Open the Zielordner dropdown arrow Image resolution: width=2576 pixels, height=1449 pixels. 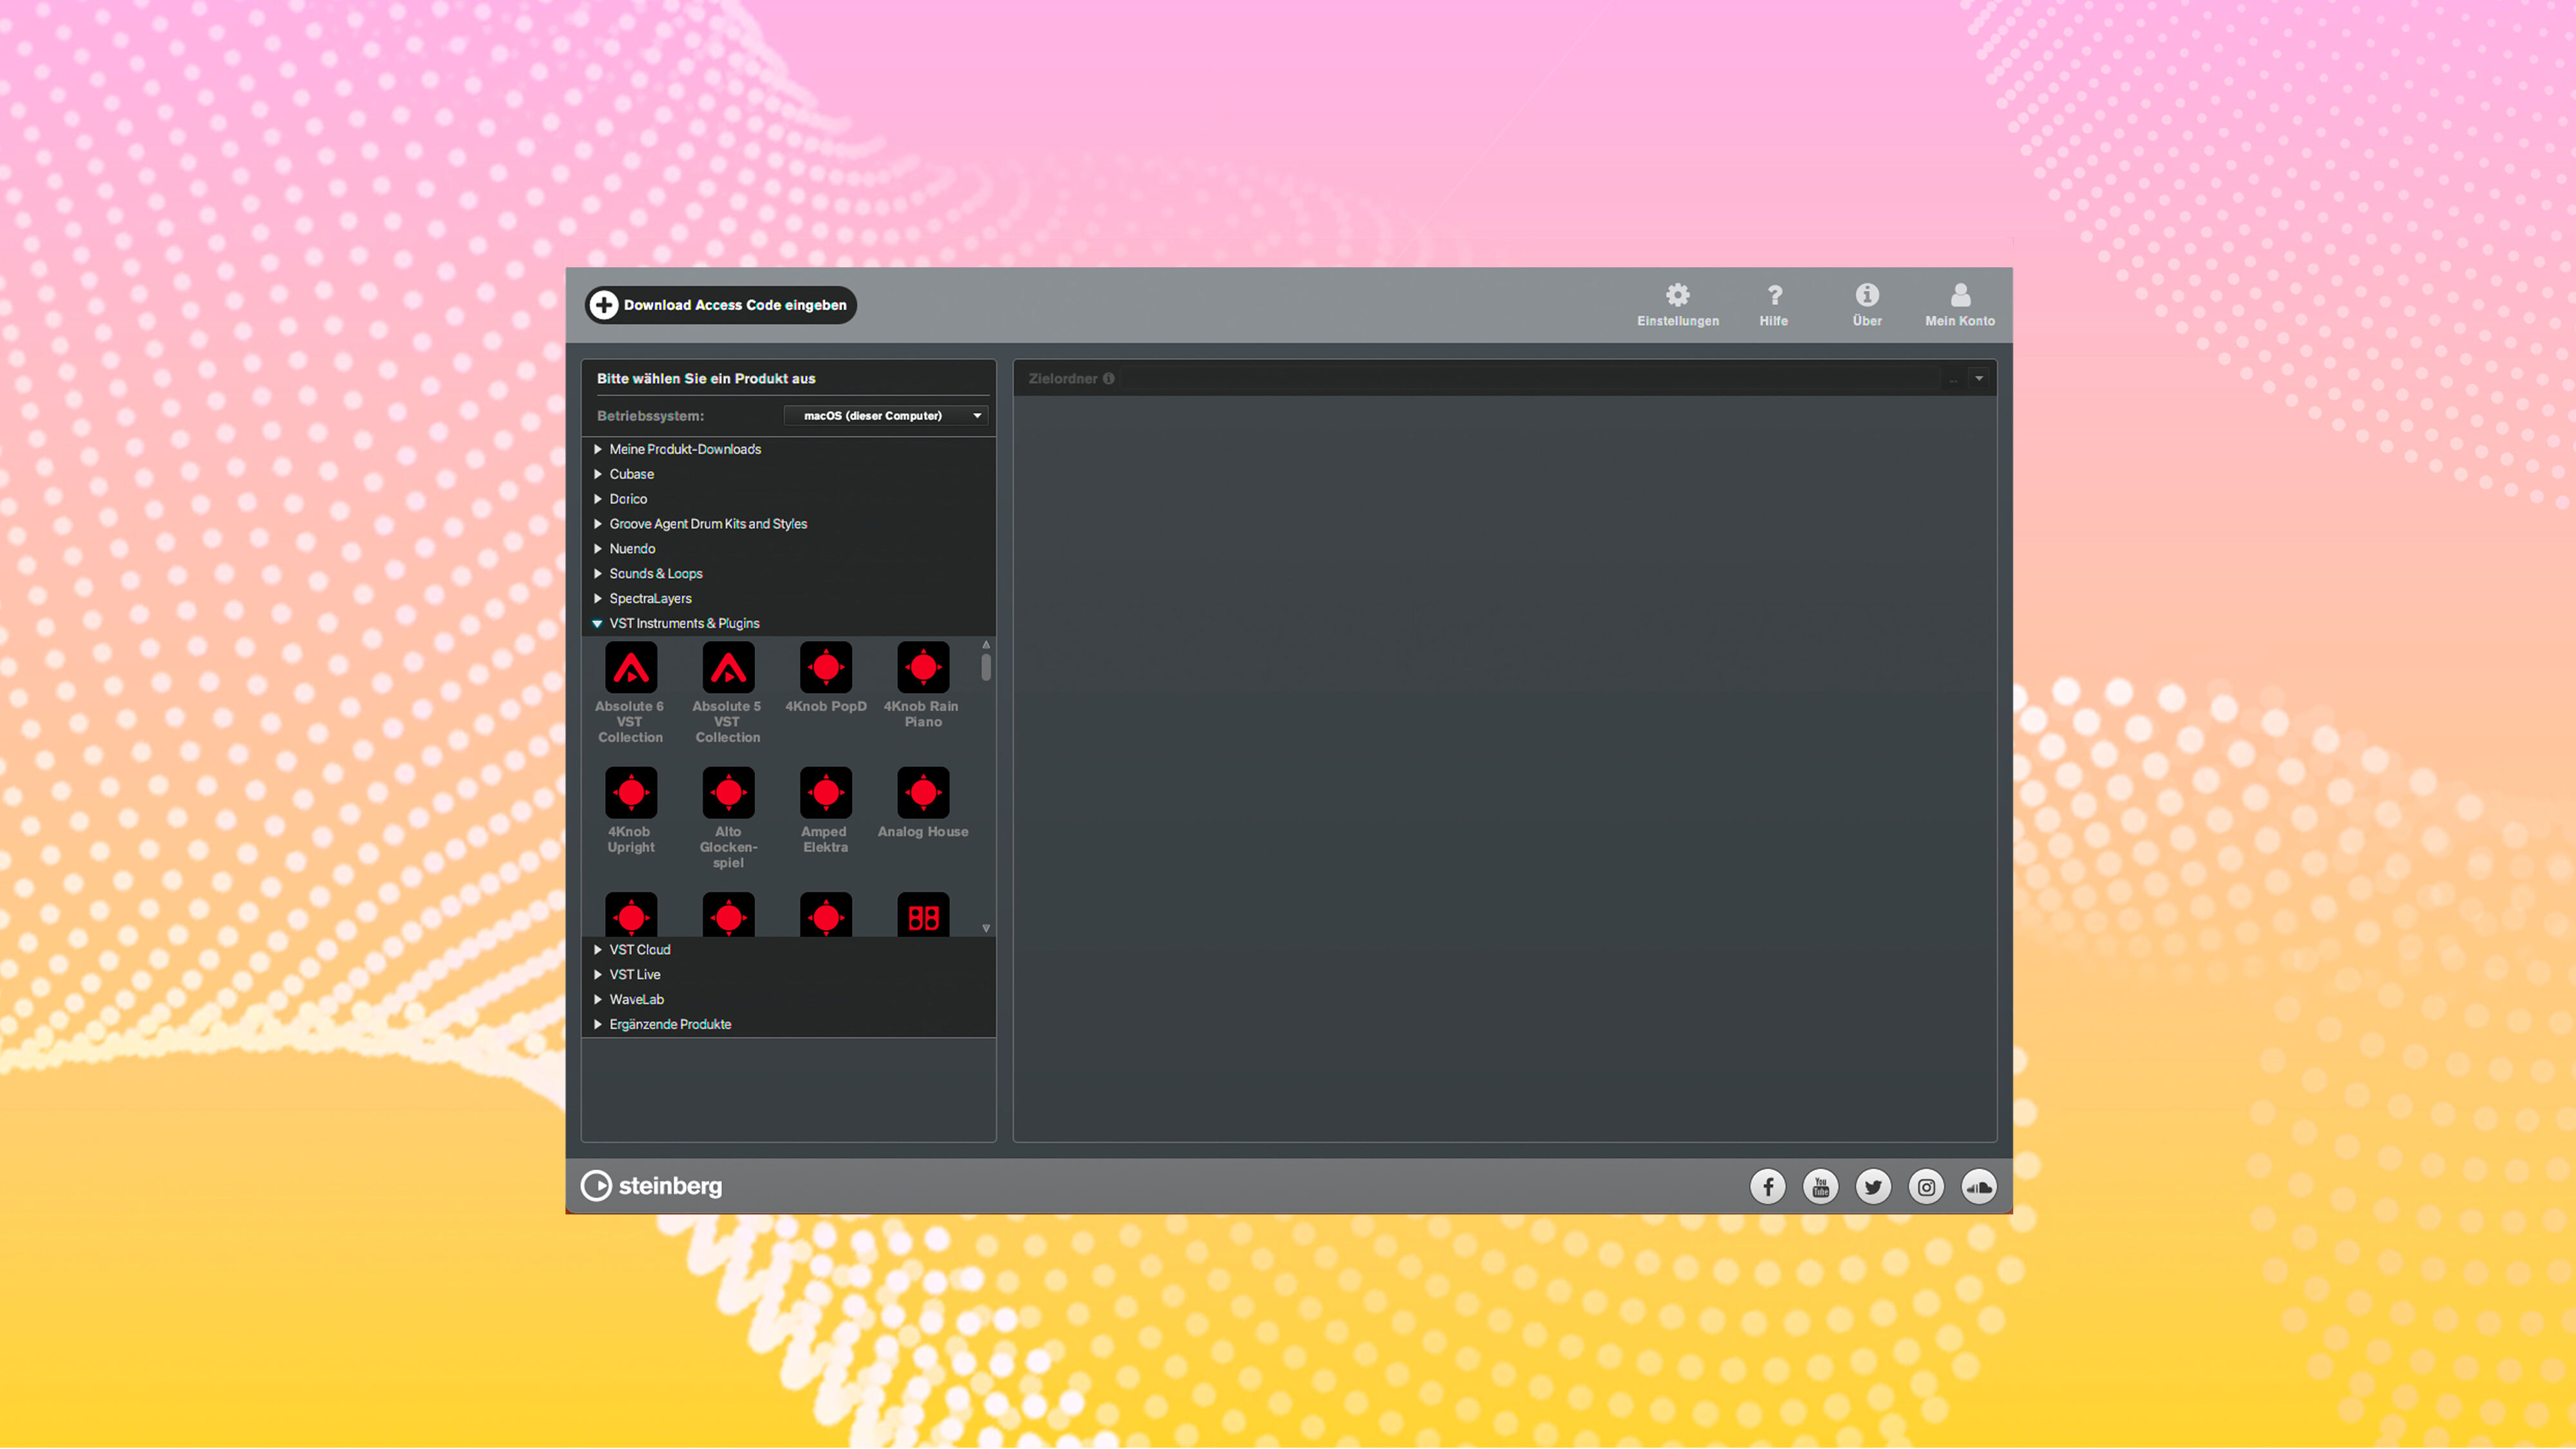point(1978,379)
